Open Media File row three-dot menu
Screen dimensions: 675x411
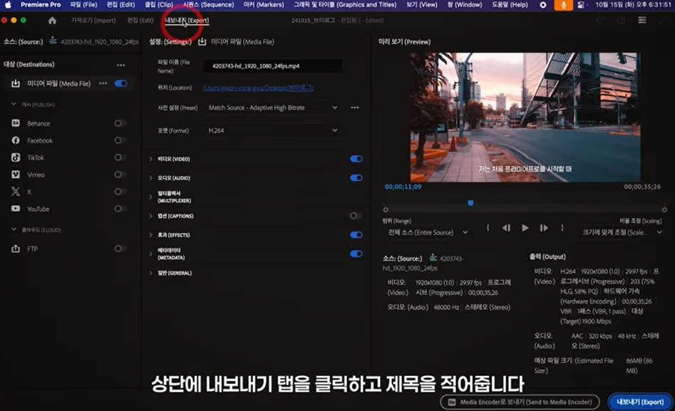[103, 83]
